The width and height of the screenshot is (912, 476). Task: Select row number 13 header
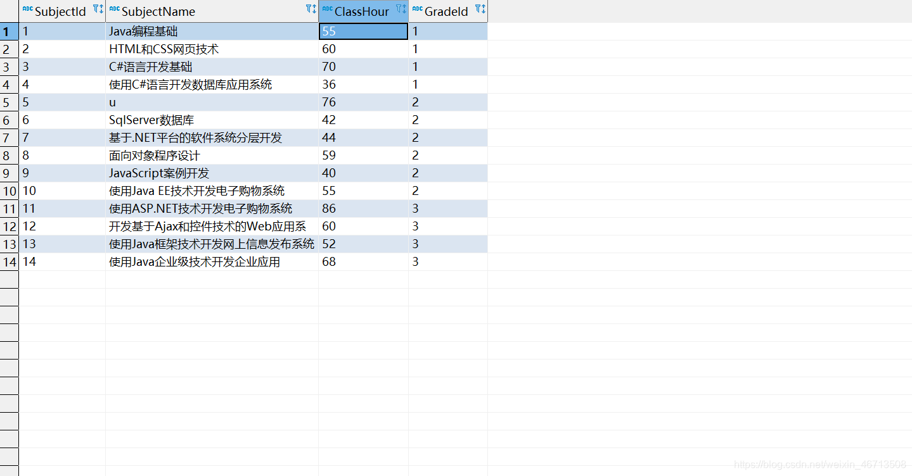9,244
